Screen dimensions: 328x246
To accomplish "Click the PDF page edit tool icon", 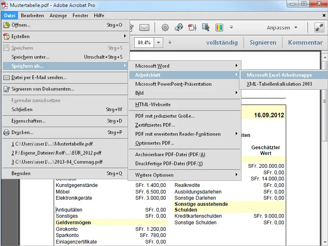I will click(192, 28).
